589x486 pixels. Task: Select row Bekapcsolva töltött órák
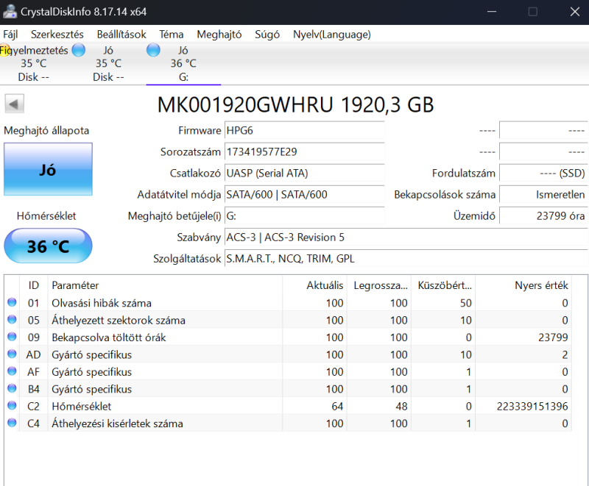(x=289, y=337)
